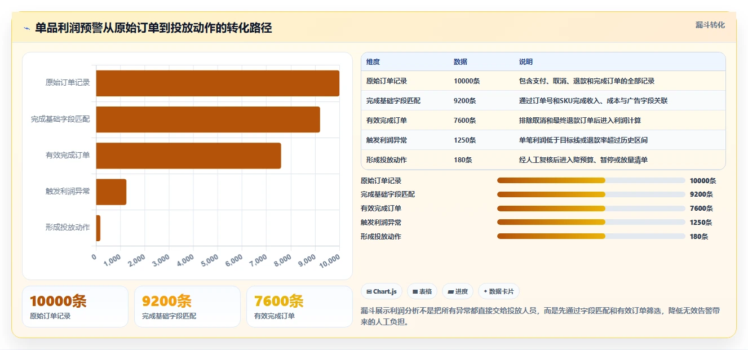
Task: Click the 表格 tag chip
Action: click(x=422, y=291)
